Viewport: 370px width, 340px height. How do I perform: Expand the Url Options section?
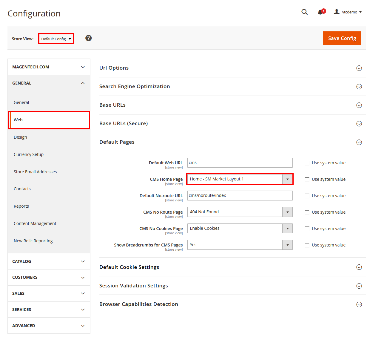(359, 68)
